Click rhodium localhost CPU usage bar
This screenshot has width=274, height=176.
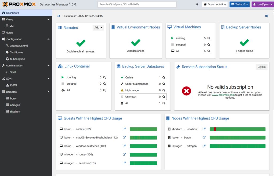pyautogui.click(x=237, y=129)
